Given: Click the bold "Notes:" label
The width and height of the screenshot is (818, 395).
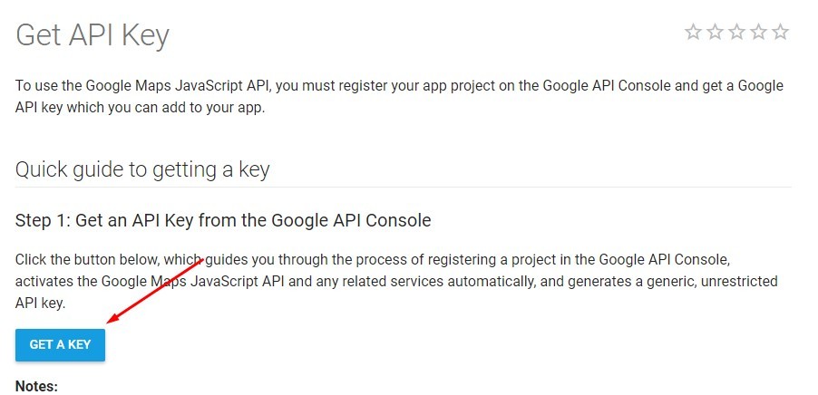Looking at the screenshot, I should tap(36, 386).
